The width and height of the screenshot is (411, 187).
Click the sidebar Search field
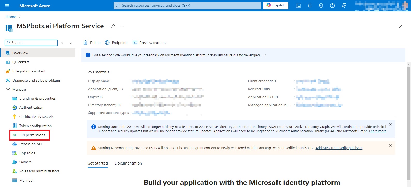click(31, 43)
